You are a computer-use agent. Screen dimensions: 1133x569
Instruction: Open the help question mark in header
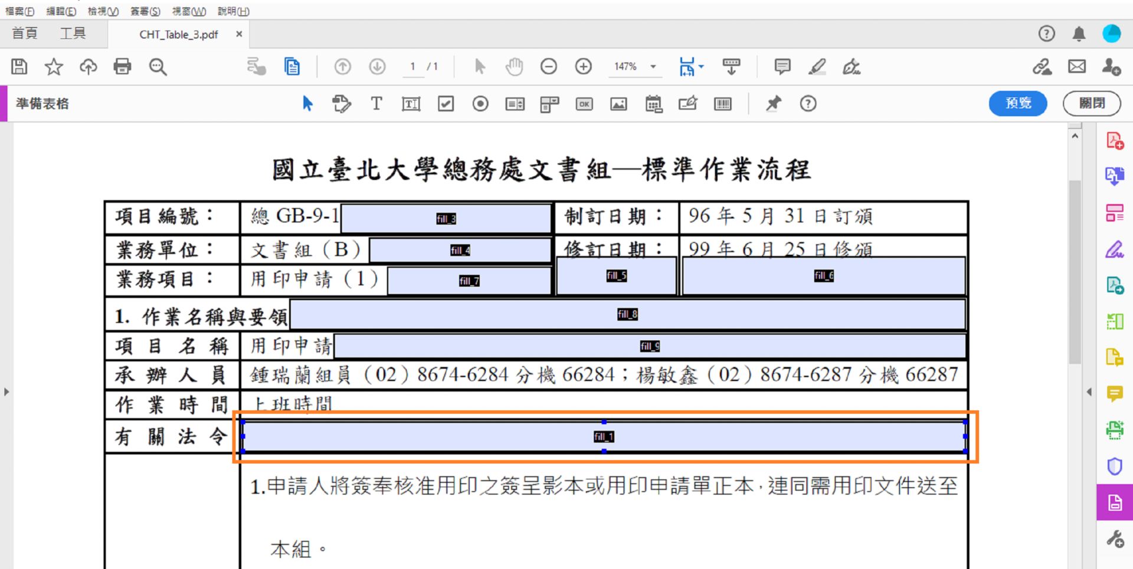pos(1047,34)
